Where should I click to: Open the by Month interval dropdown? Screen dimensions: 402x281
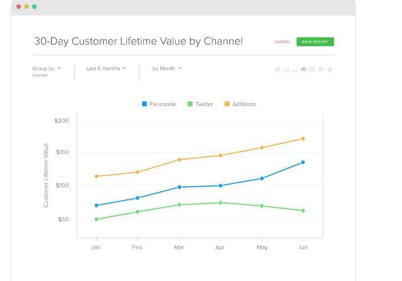(167, 69)
